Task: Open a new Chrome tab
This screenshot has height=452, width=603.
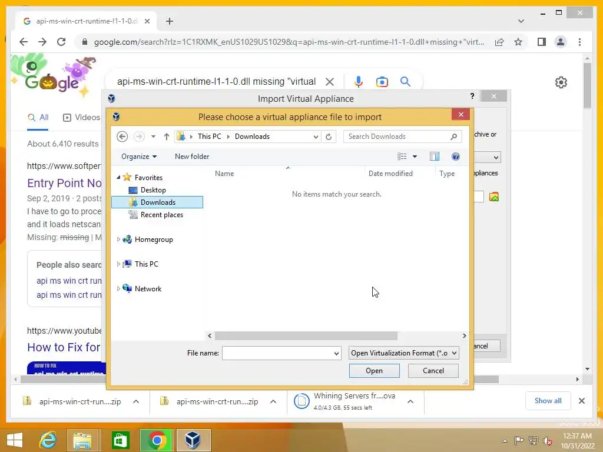Action: click(170, 21)
